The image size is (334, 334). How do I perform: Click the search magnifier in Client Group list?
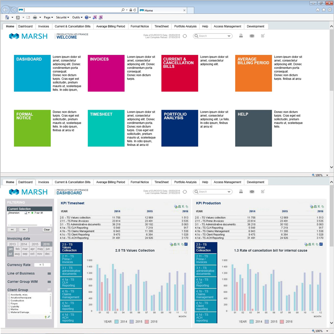(x=49, y=317)
